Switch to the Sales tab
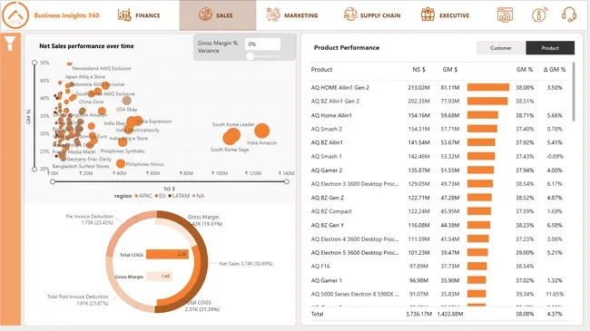This screenshot has width=590, height=331. pos(218,15)
